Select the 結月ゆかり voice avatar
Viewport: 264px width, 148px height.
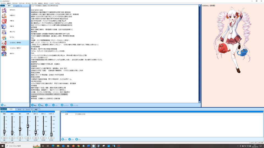[4, 10]
